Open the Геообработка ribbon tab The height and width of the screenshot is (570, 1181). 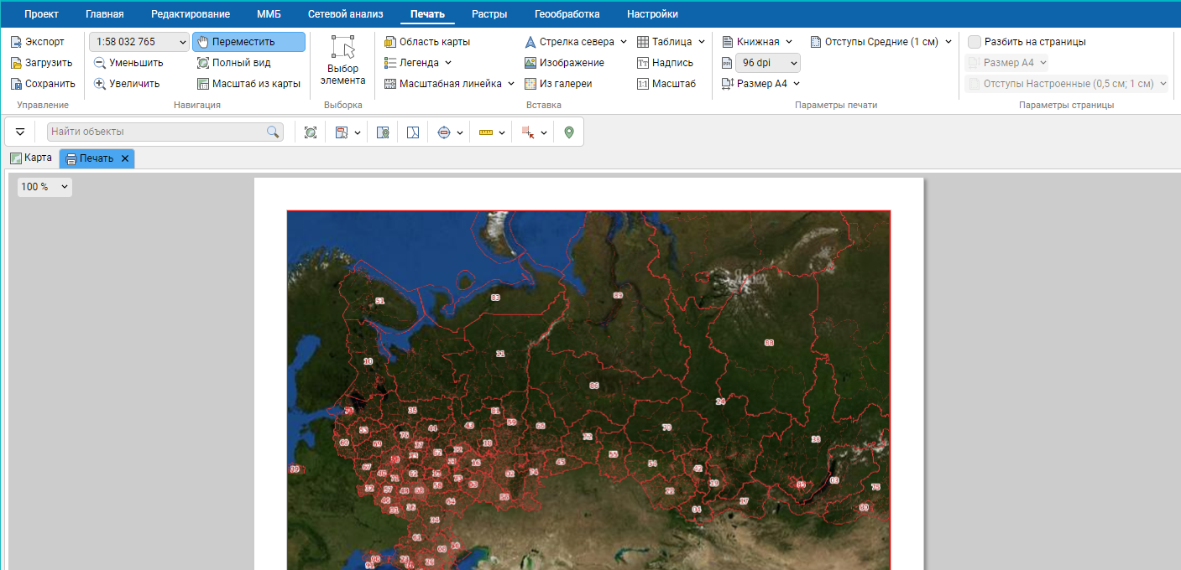[567, 14]
